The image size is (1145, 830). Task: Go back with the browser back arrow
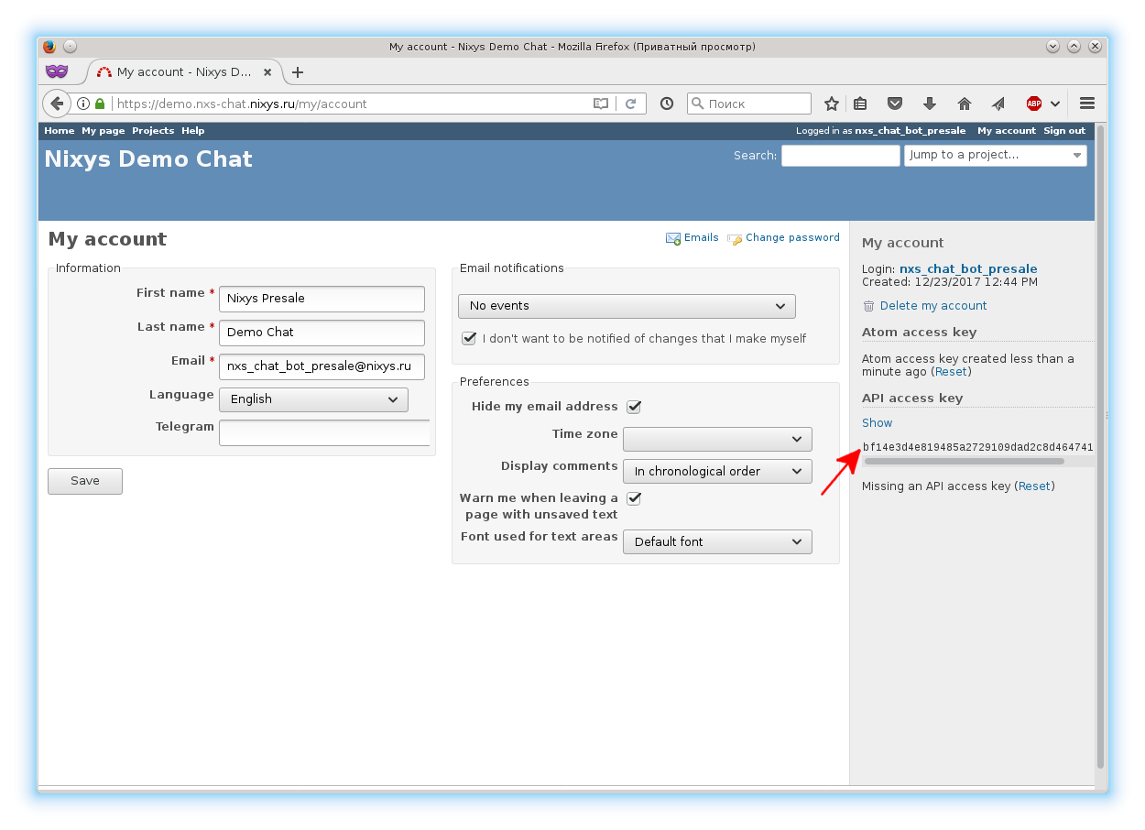57,104
